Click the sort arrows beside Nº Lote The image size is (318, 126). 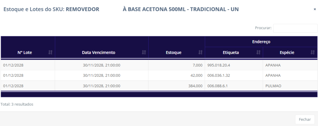tap(50, 53)
